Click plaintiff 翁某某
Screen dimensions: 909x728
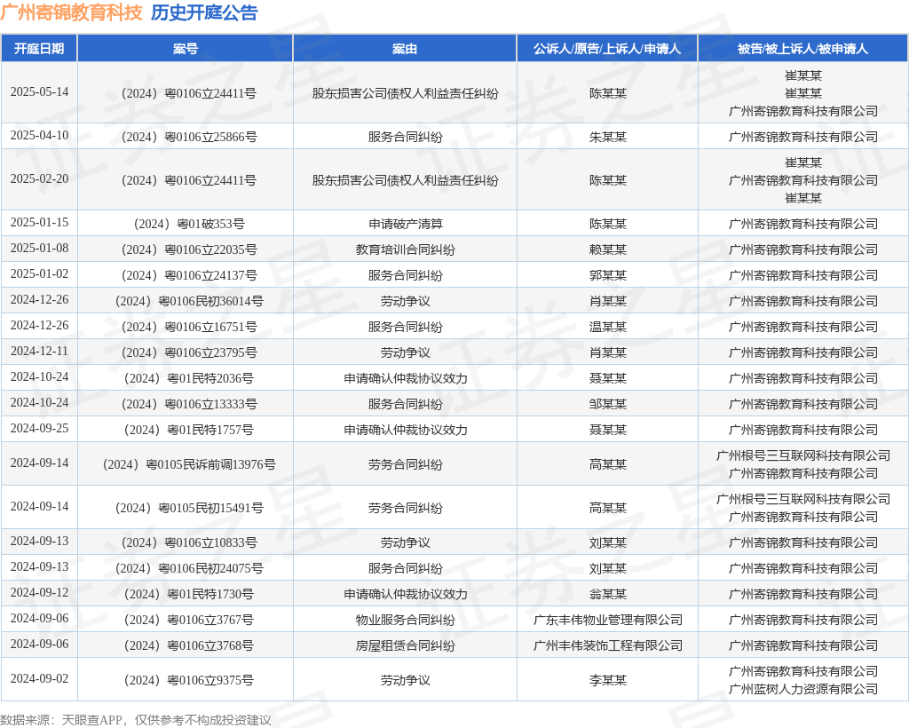point(607,594)
